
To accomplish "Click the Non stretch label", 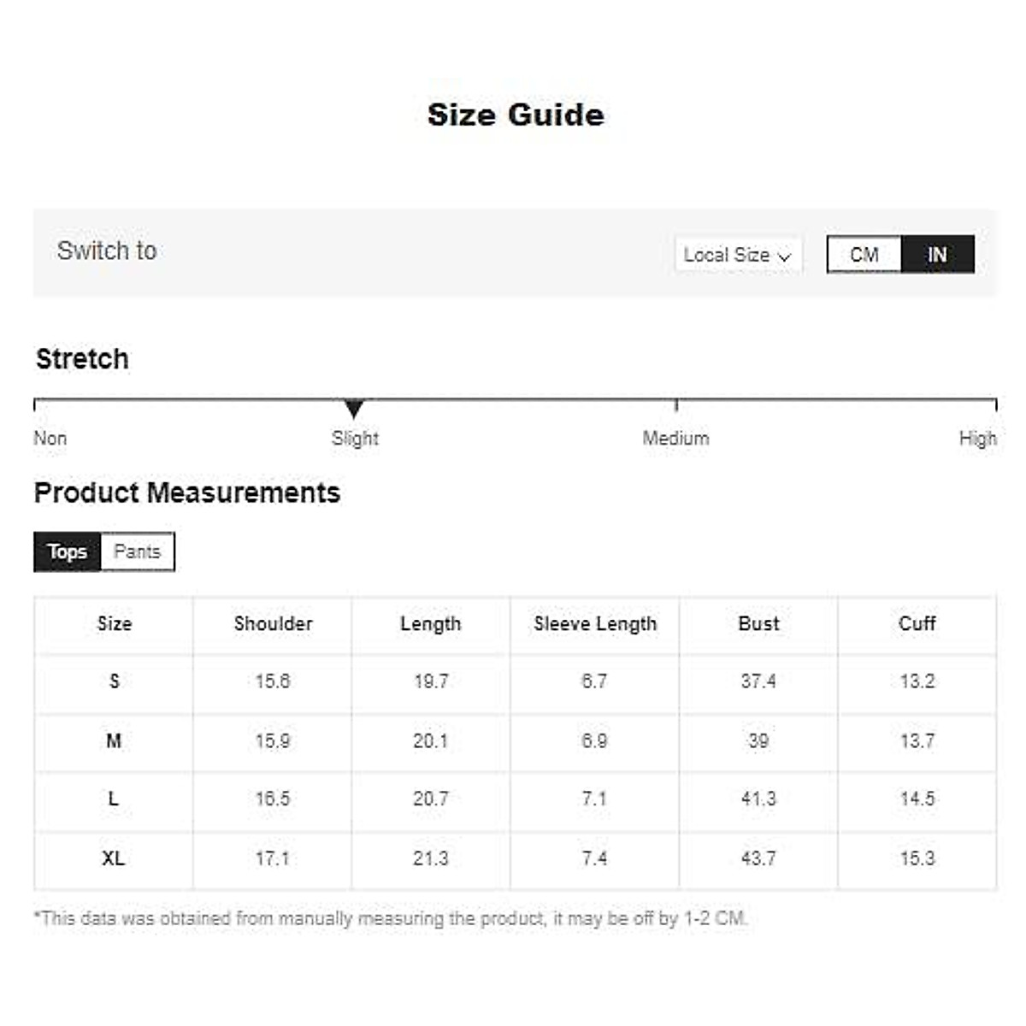I will [x=50, y=439].
